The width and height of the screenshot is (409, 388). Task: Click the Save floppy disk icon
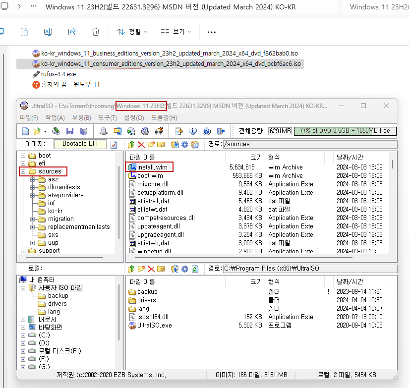pyautogui.click(x=70, y=131)
